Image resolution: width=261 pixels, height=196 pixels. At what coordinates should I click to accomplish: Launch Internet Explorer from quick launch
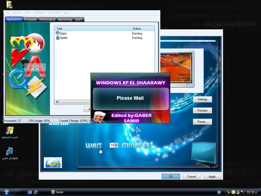[x=36, y=192]
